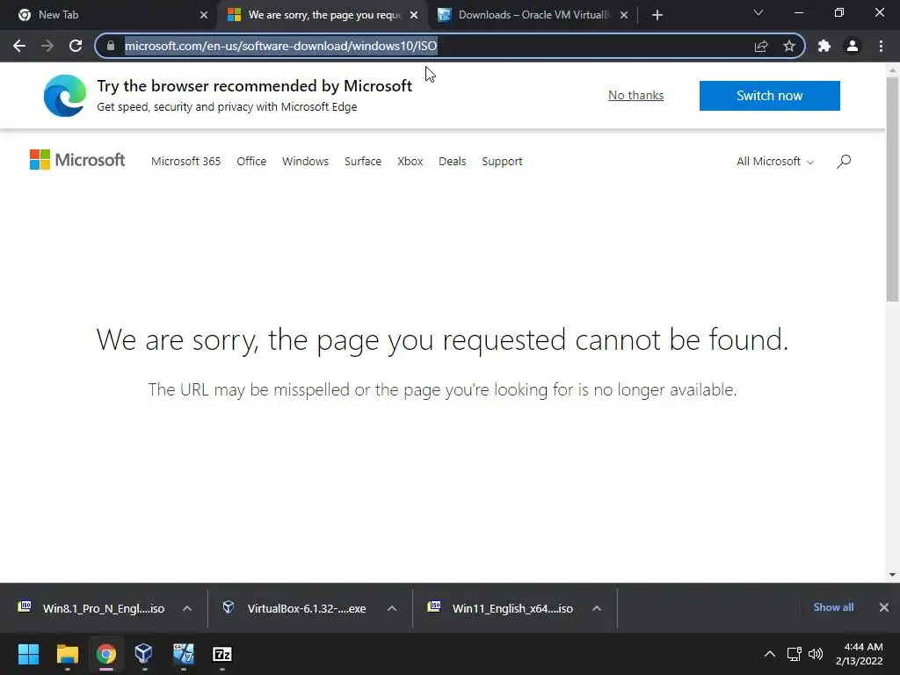
Task: Open the Extensions puzzle icon
Action: pos(824,46)
